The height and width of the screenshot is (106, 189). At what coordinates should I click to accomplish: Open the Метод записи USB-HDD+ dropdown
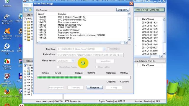pyautogui.click(x=73, y=61)
